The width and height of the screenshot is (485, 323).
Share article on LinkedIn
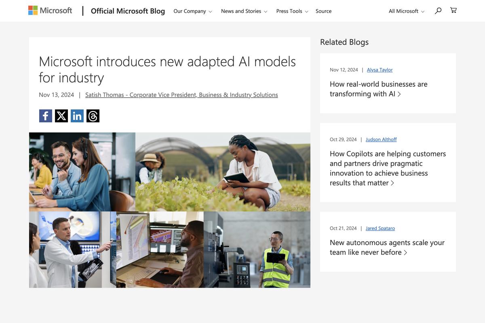tap(77, 116)
